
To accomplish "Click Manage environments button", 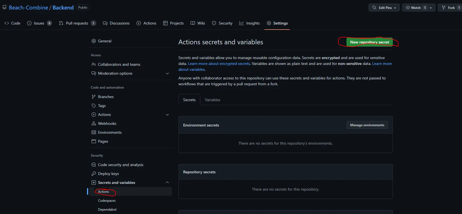I will tap(367, 125).
